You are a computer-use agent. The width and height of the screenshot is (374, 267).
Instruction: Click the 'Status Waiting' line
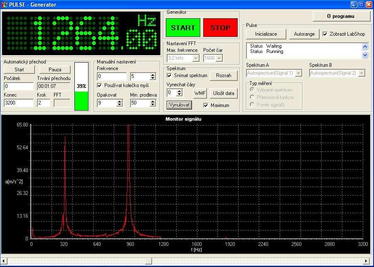tap(266, 46)
